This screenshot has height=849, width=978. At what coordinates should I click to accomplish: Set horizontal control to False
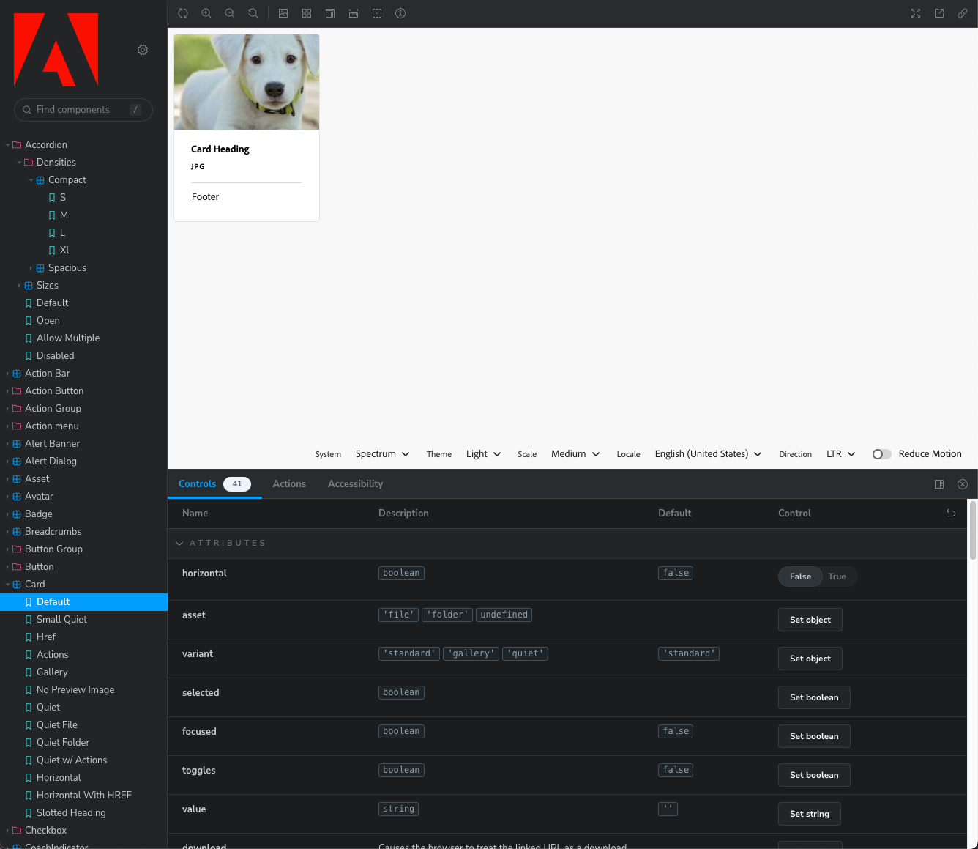tap(800, 576)
